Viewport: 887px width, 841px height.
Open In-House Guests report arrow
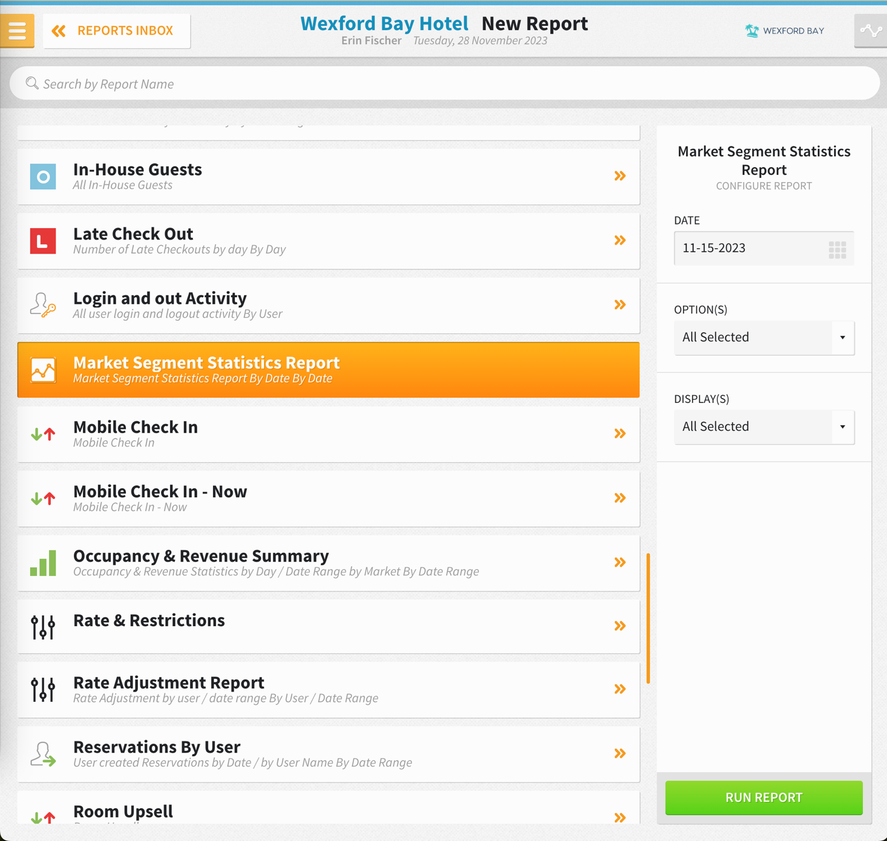coord(620,176)
